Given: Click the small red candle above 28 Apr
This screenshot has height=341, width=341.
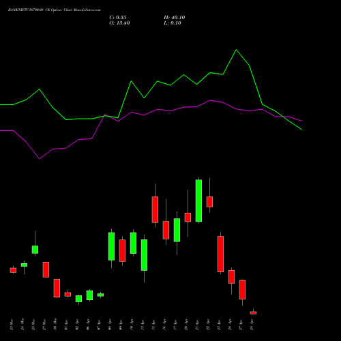Looking at the screenshot, I should [x=253, y=312].
